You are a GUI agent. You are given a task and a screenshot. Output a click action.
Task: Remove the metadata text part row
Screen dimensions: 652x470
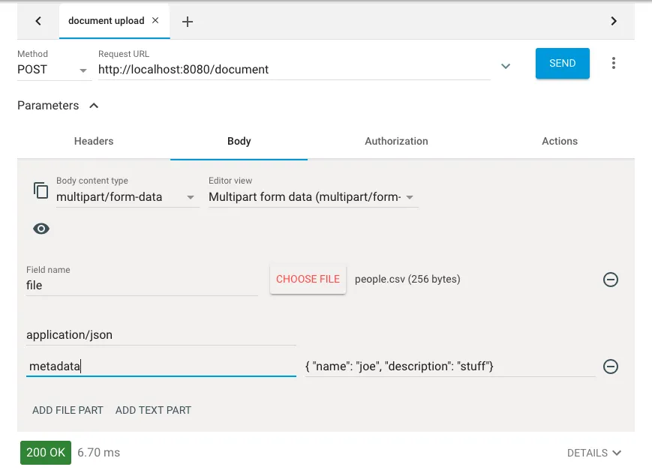click(x=611, y=367)
